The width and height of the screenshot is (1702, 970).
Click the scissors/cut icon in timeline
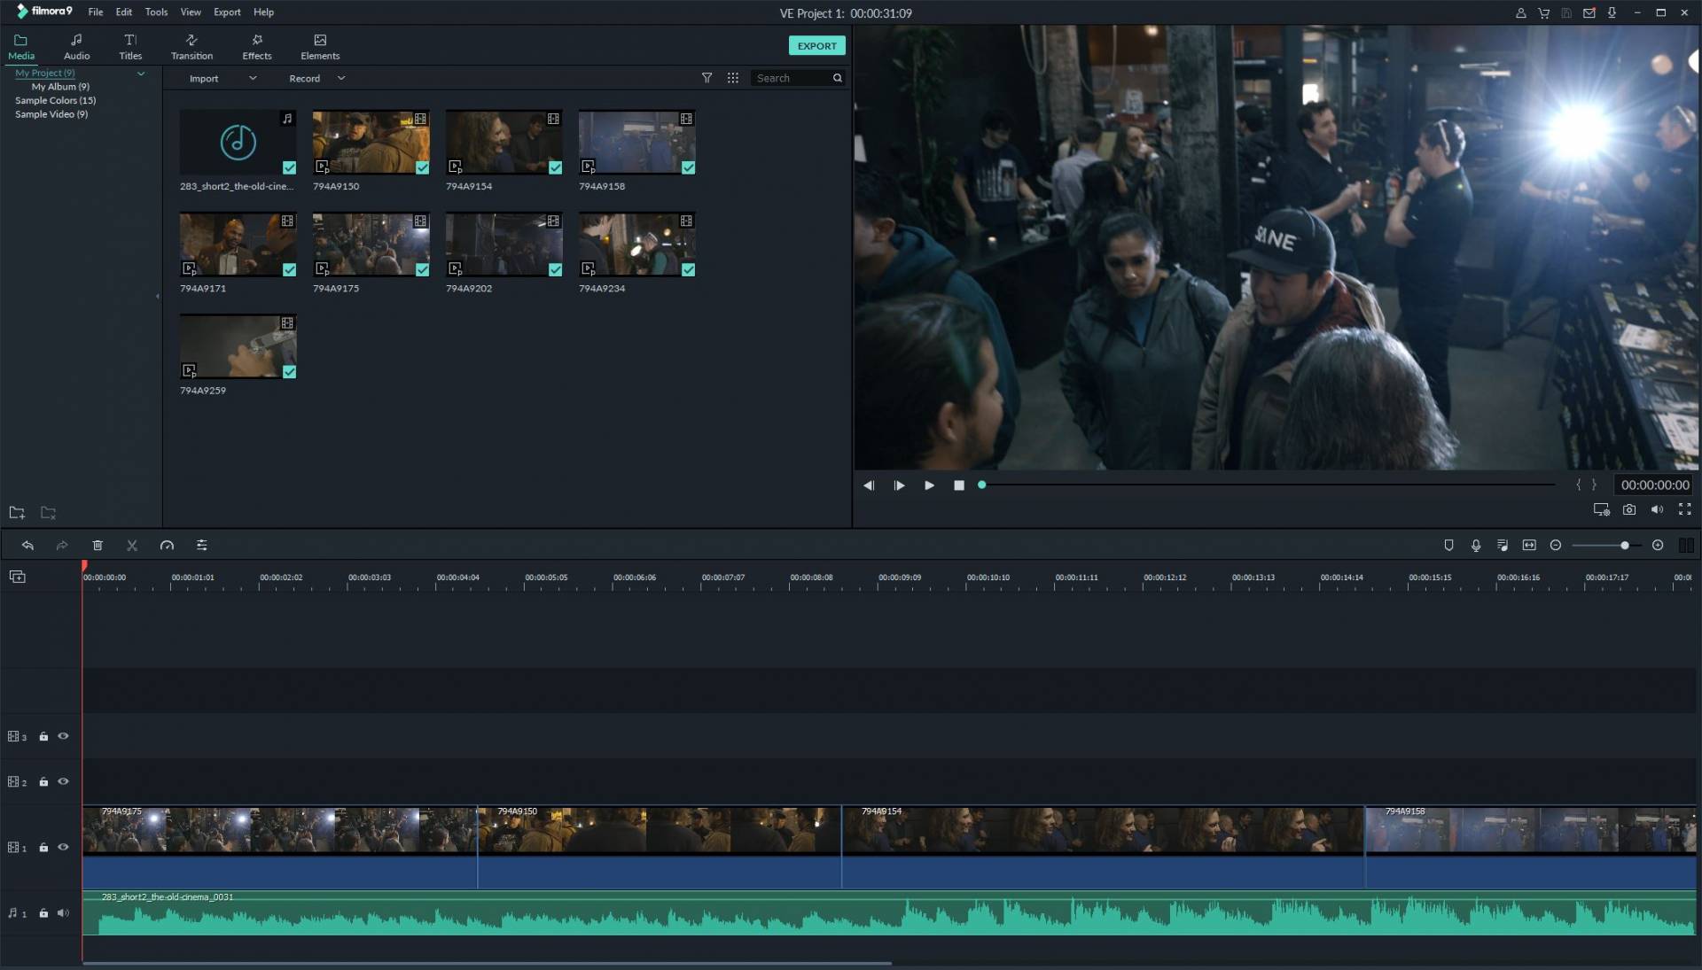[x=132, y=546]
